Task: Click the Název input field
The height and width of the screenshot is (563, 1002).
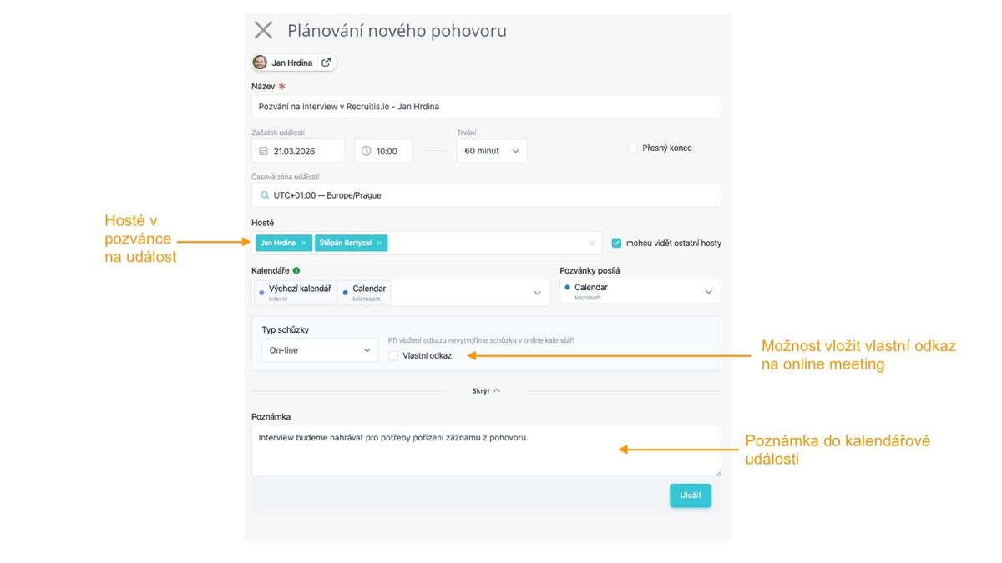Action: coord(486,107)
